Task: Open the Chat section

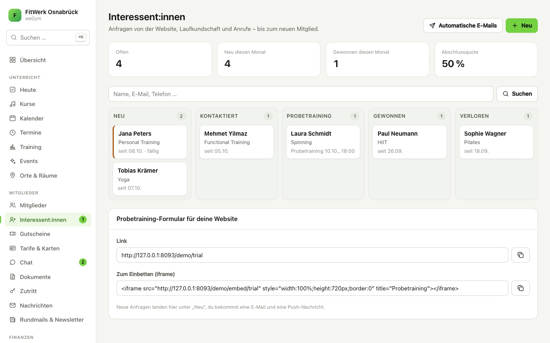Action: [x=48, y=262]
